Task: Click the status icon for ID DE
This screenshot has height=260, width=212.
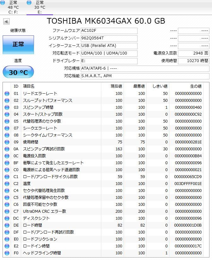Action: [7, 225]
